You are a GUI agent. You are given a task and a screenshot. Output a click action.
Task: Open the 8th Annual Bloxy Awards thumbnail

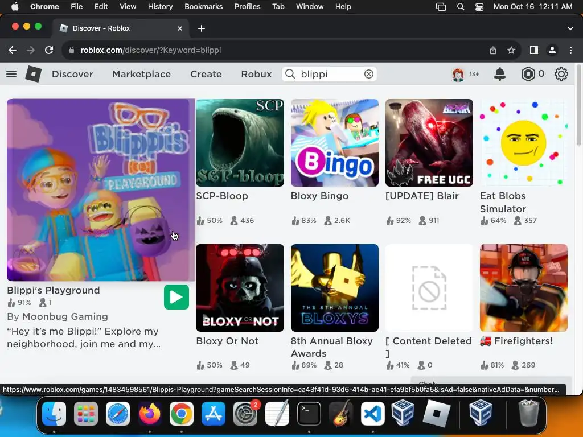click(335, 288)
